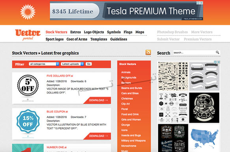This screenshot has height=152, width=230.
Task: Close the sidebar thumbnail ad
Action: [x=219, y=62]
